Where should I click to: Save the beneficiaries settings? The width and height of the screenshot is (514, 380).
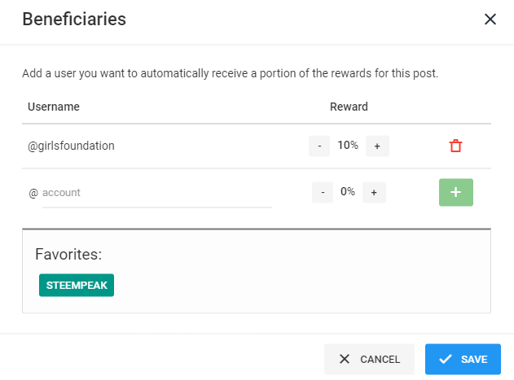coord(463,359)
